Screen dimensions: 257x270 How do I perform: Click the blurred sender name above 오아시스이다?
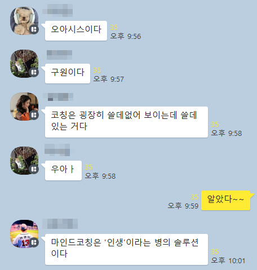coord(57,9)
